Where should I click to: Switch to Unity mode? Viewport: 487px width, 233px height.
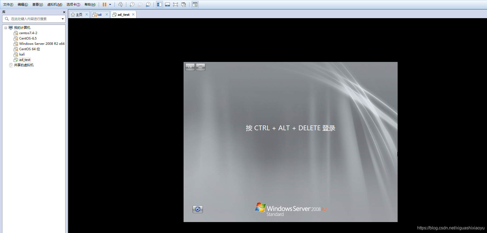tap(184, 5)
